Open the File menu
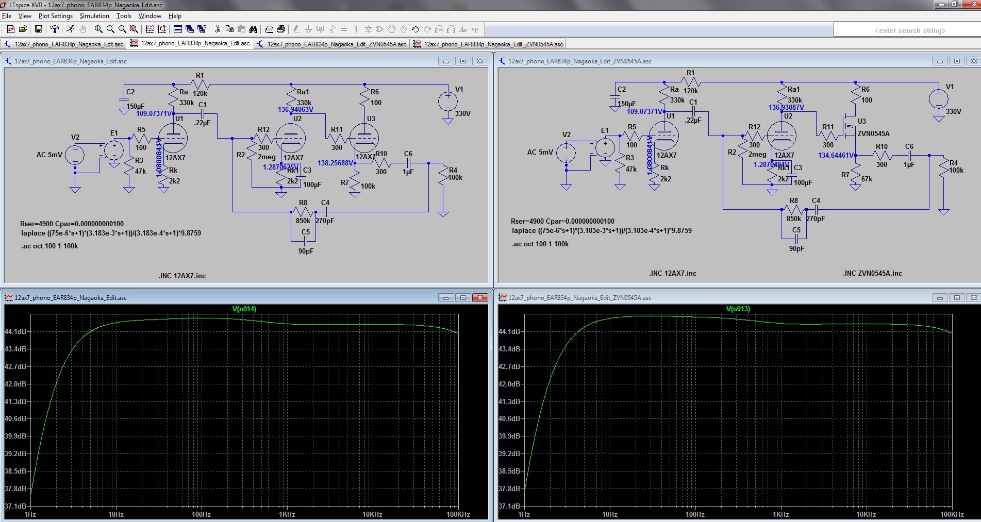 [x=7, y=16]
